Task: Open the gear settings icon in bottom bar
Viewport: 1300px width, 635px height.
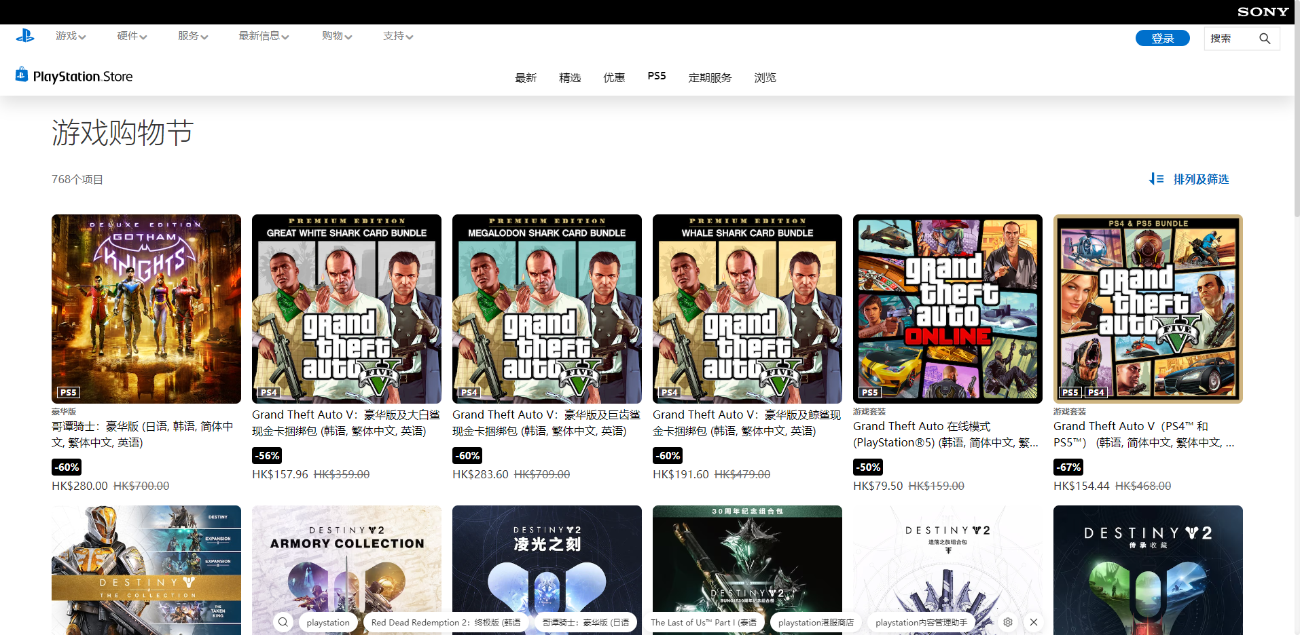Action: coord(1008,622)
